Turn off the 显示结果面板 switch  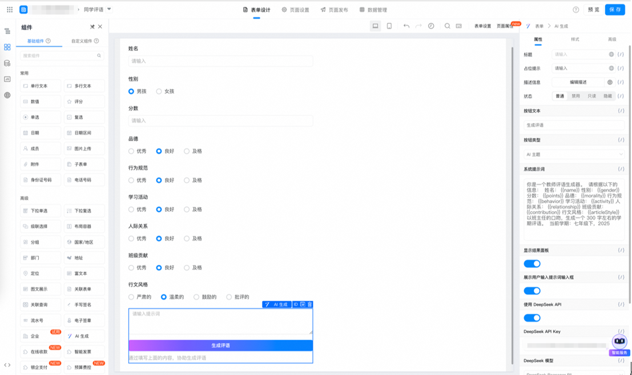click(x=533, y=263)
